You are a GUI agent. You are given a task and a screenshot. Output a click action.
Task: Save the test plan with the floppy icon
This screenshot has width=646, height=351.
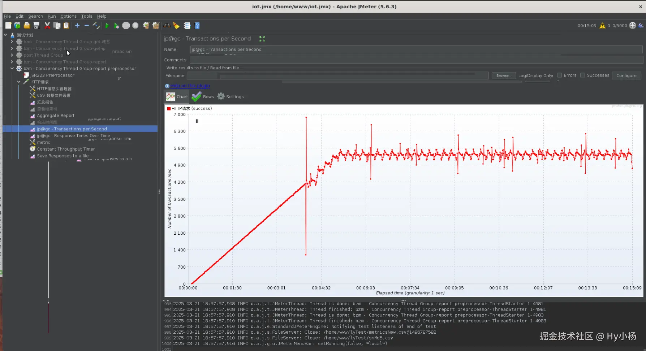(x=36, y=25)
